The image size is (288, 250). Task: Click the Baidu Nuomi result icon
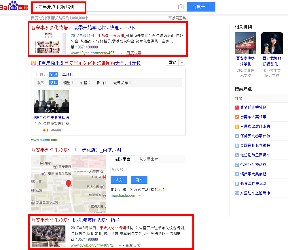point(34,63)
